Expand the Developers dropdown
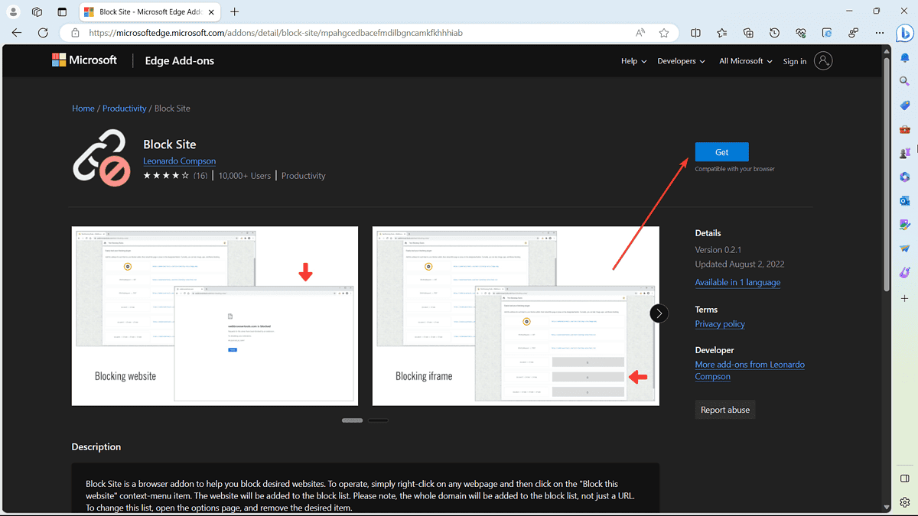 pos(680,60)
